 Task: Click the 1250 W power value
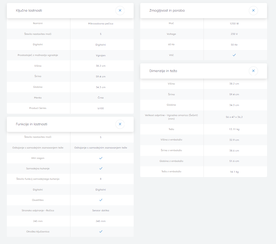(x=234, y=24)
